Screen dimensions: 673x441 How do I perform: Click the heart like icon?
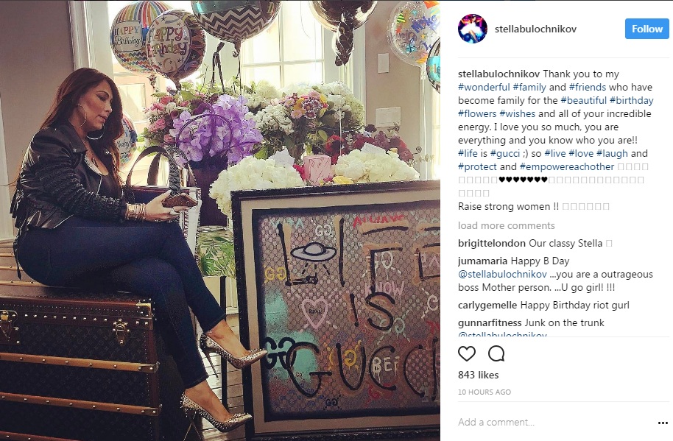point(467,354)
